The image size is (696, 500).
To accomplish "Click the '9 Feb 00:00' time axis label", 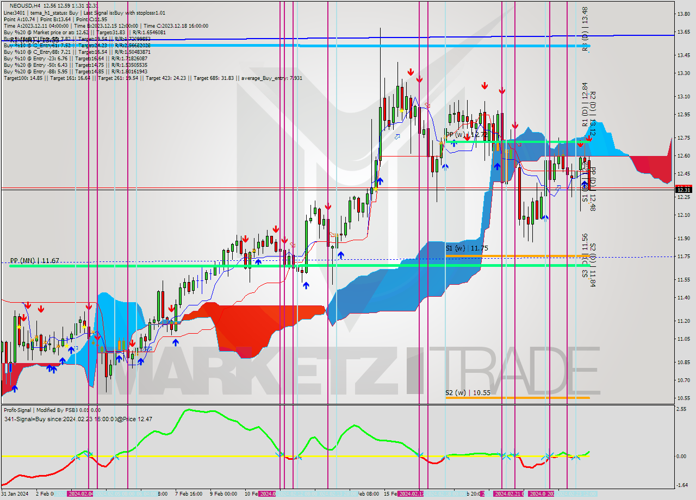I will [x=223, y=494].
